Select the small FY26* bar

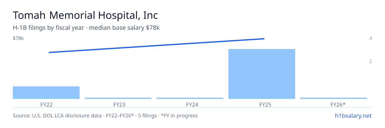click(334, 98)
